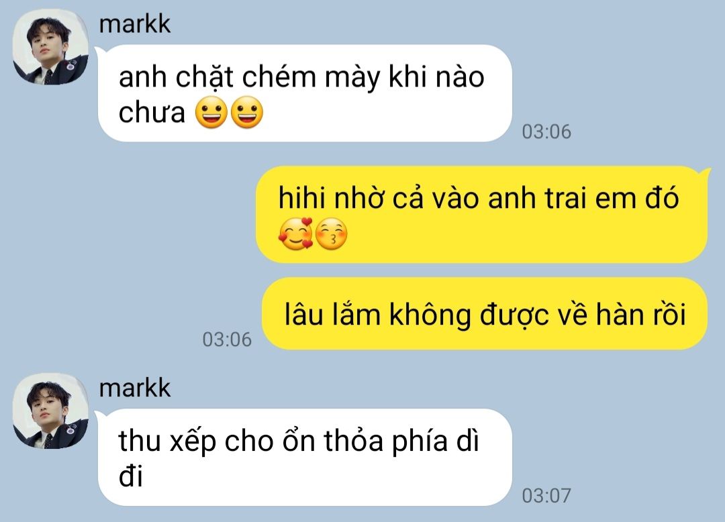Tap the second grinning emoji in markk's message
The image size is (725, 522).
point(247,112)
